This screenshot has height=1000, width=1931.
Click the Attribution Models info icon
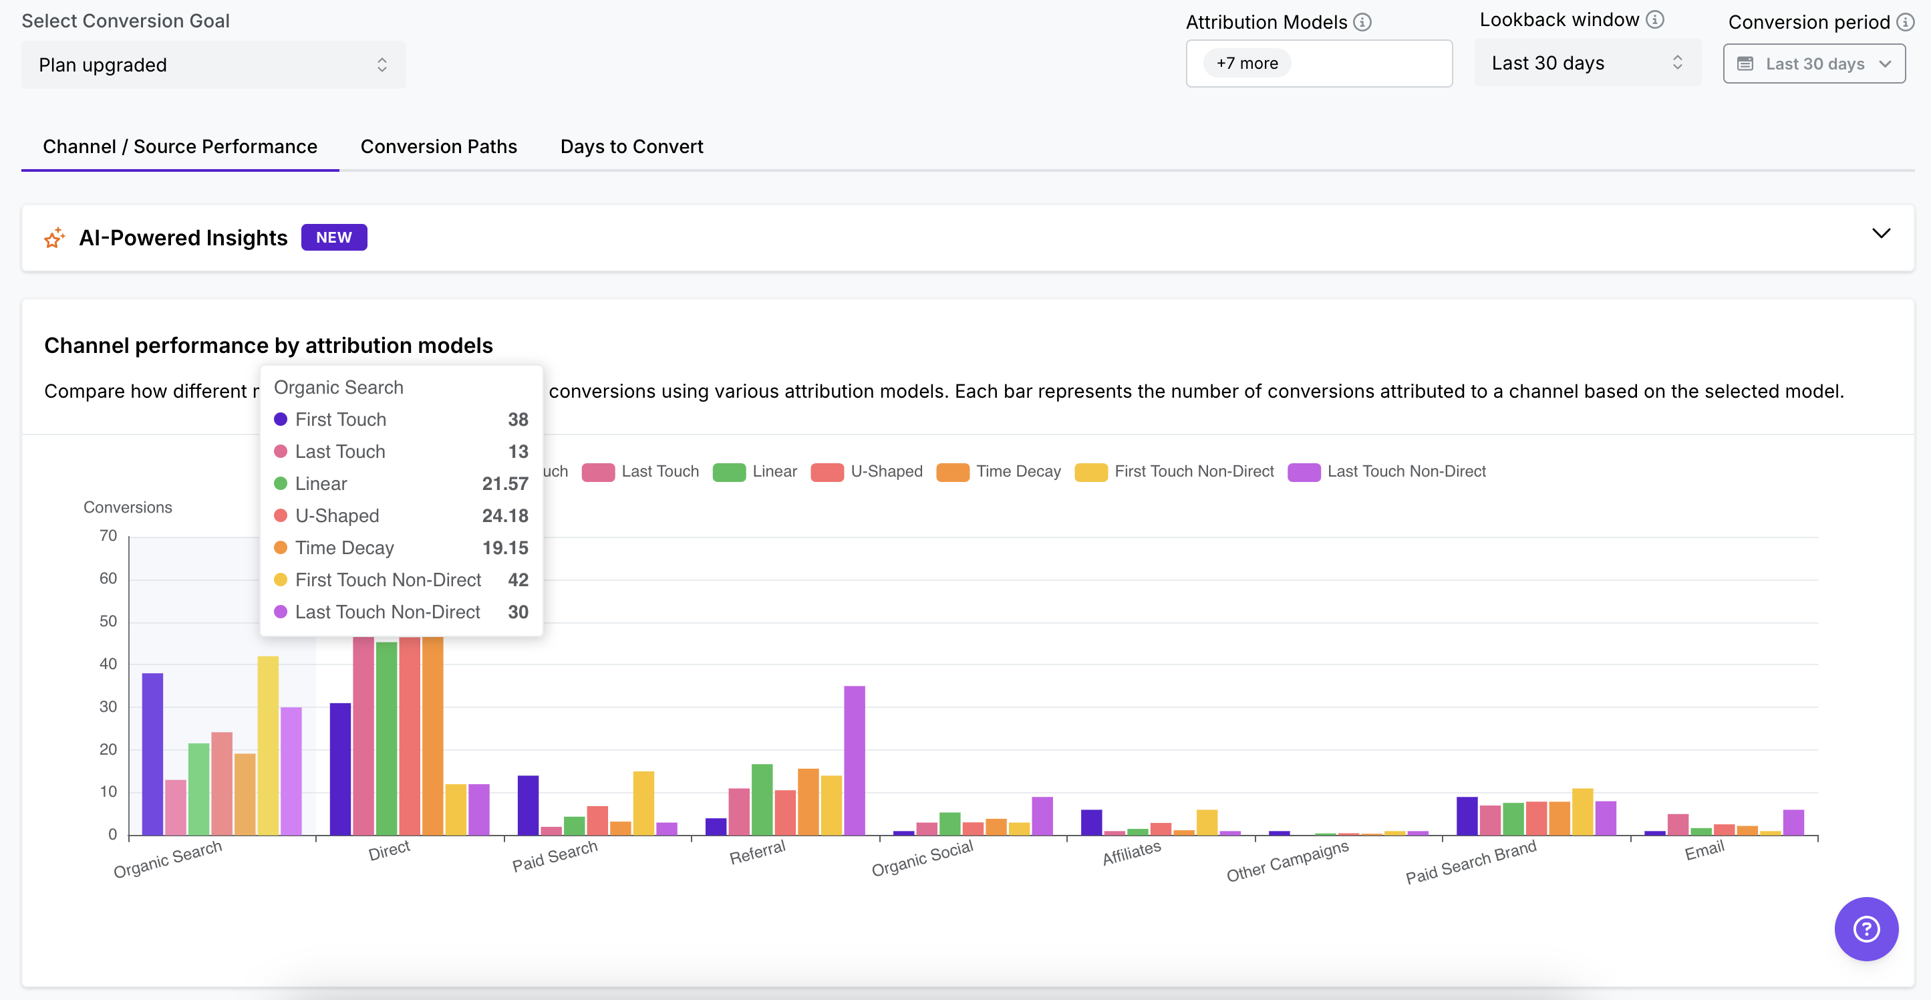(1362, 22)
